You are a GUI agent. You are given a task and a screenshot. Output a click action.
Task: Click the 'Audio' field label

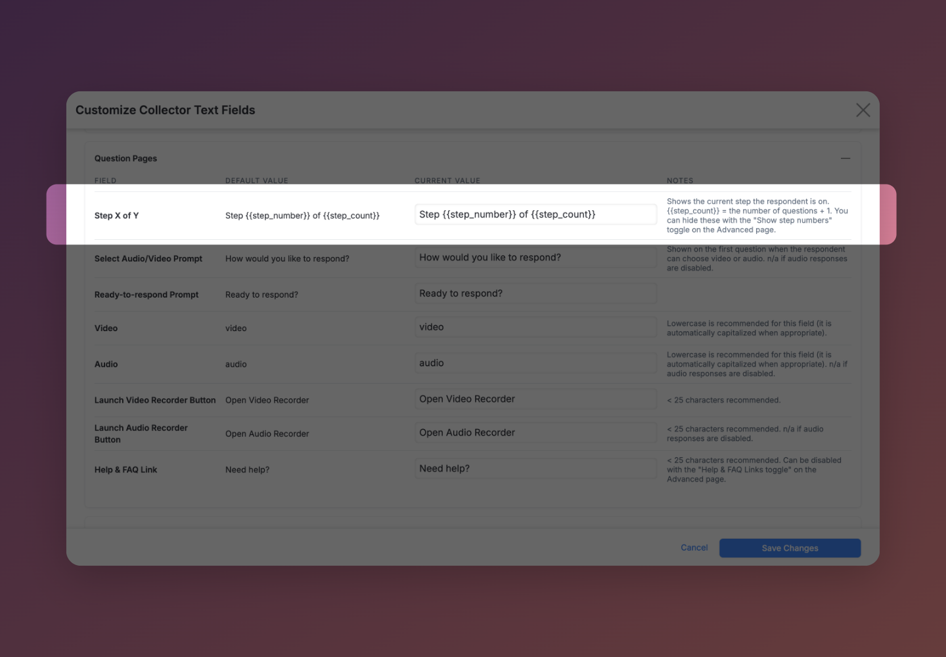tap(106, 365)
